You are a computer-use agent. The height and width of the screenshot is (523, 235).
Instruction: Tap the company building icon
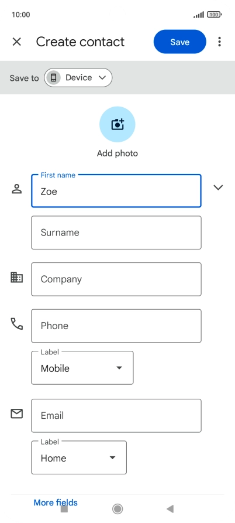pyautogui.click(x=16, y=277)
